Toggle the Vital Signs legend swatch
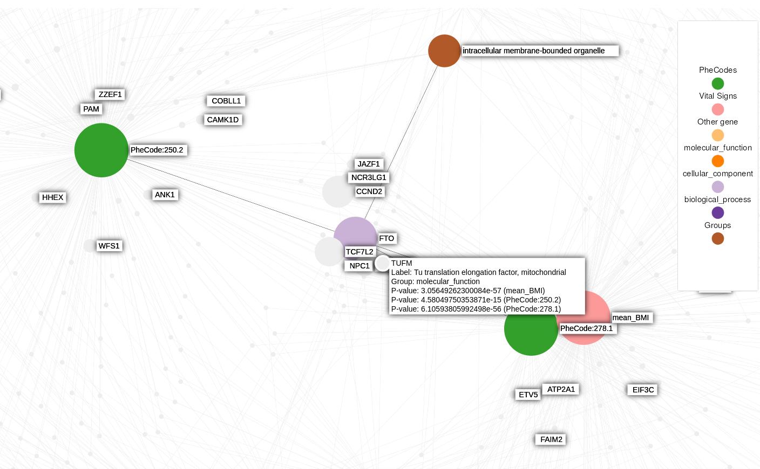Screen dimensions: 760x469 717,109
